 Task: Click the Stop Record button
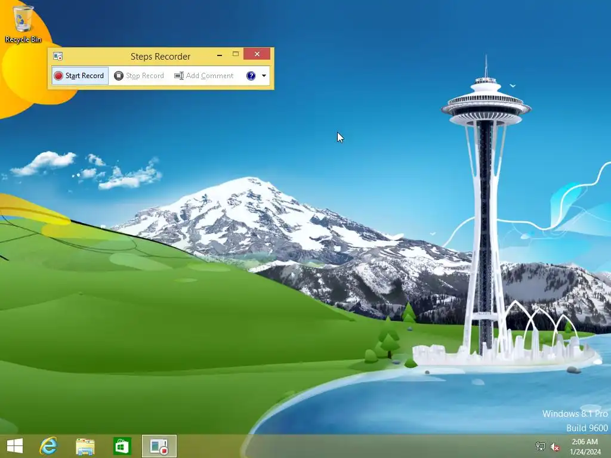pos(139,76)
